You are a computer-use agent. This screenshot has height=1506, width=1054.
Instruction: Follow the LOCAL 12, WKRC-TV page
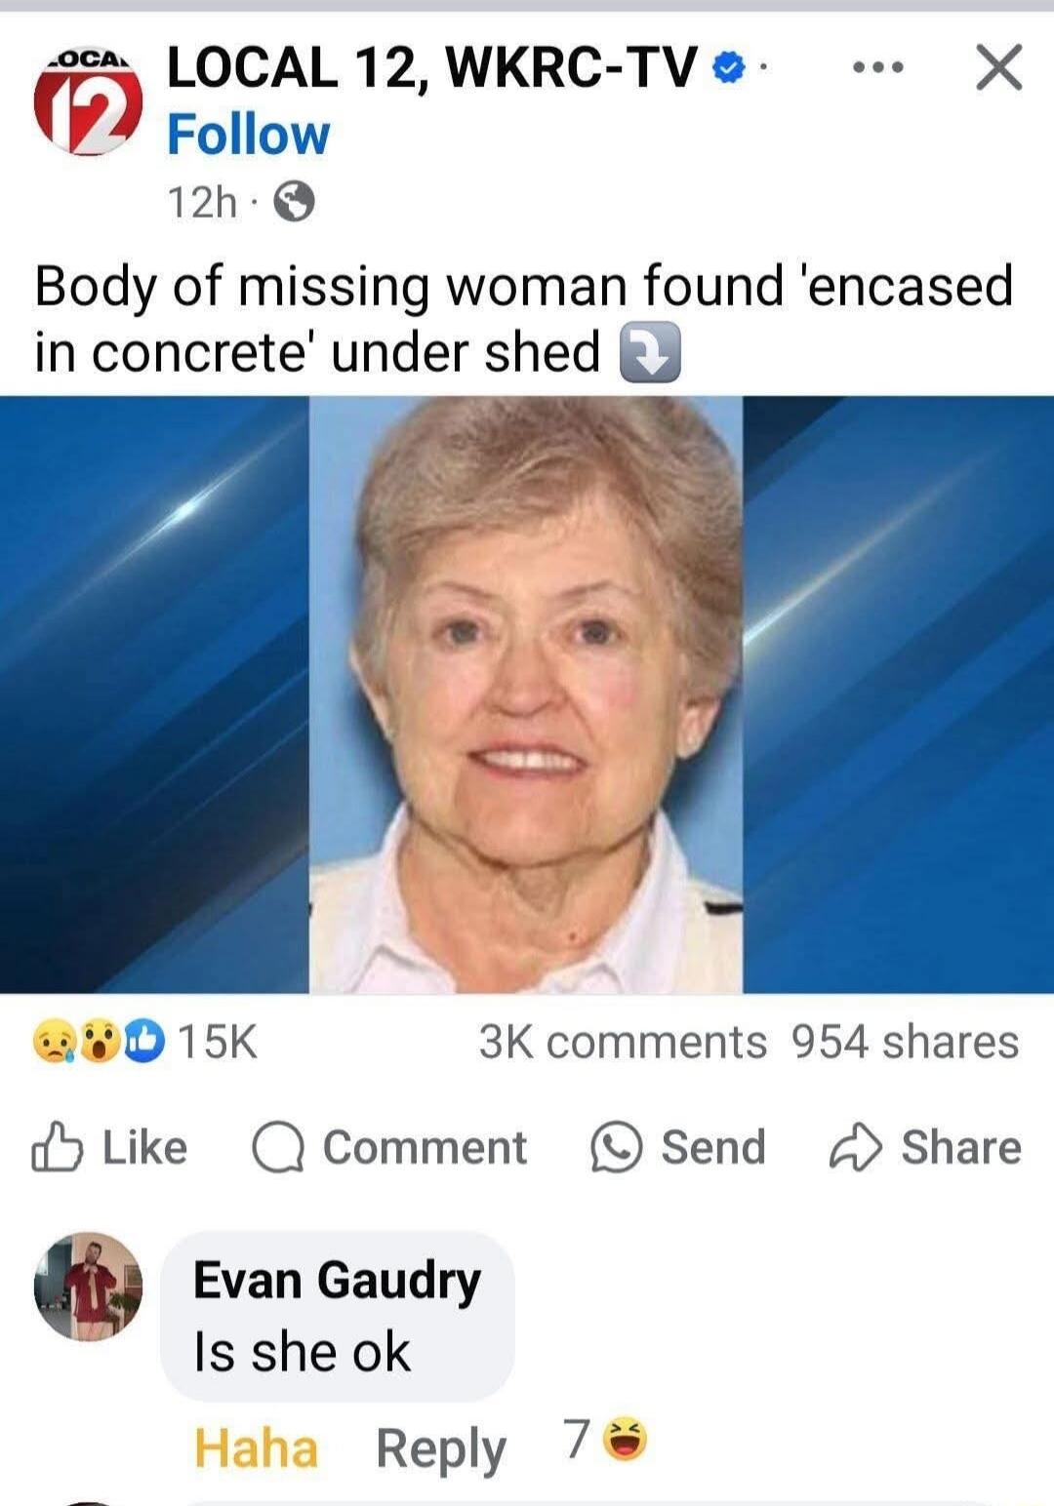pyautogui.click(x=248, y=135)
